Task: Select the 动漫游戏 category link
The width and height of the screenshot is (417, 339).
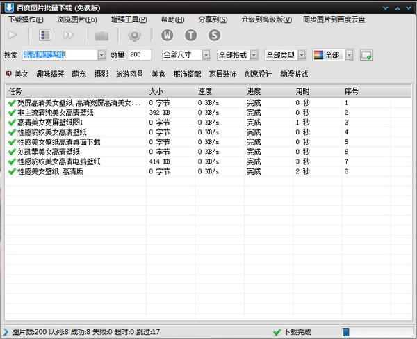Action: 294,74
